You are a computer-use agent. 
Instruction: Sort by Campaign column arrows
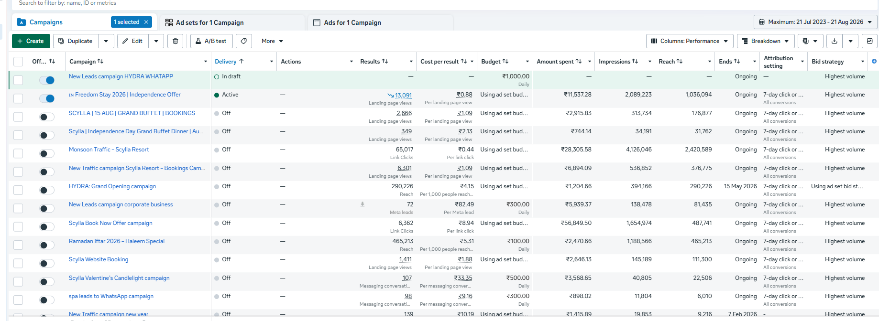point(100,61)
